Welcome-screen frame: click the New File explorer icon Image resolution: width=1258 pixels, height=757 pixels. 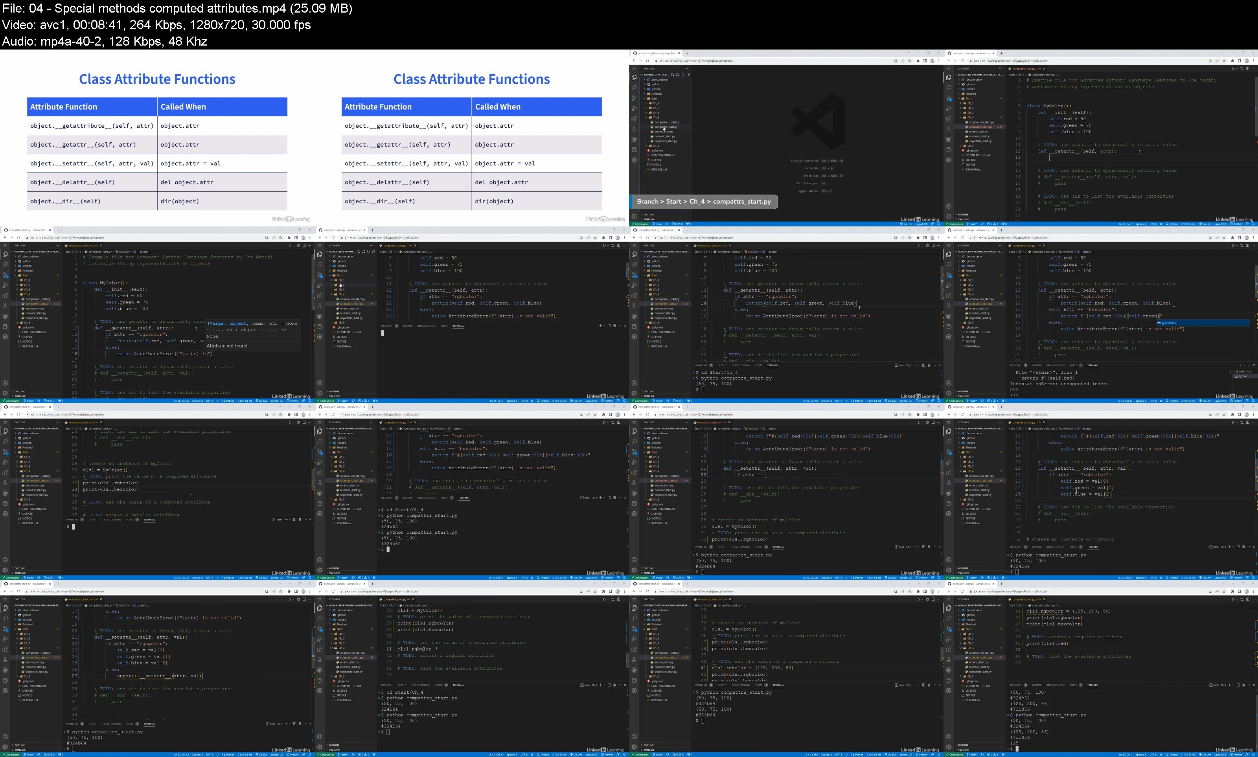[x=673, y=75]
